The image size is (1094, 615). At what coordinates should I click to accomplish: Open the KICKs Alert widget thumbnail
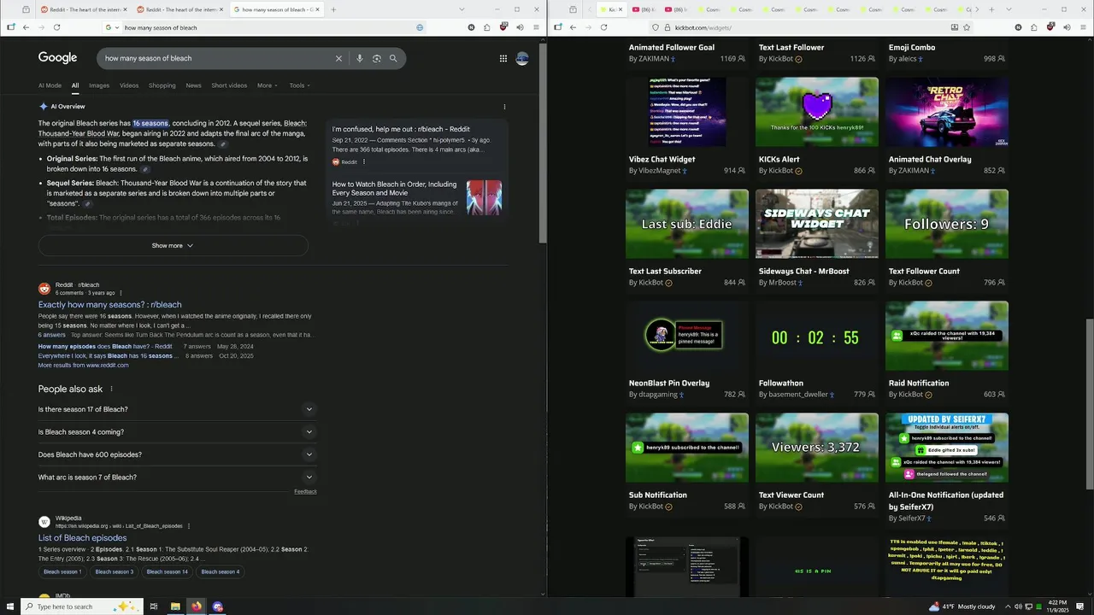(x=817, y=112)
